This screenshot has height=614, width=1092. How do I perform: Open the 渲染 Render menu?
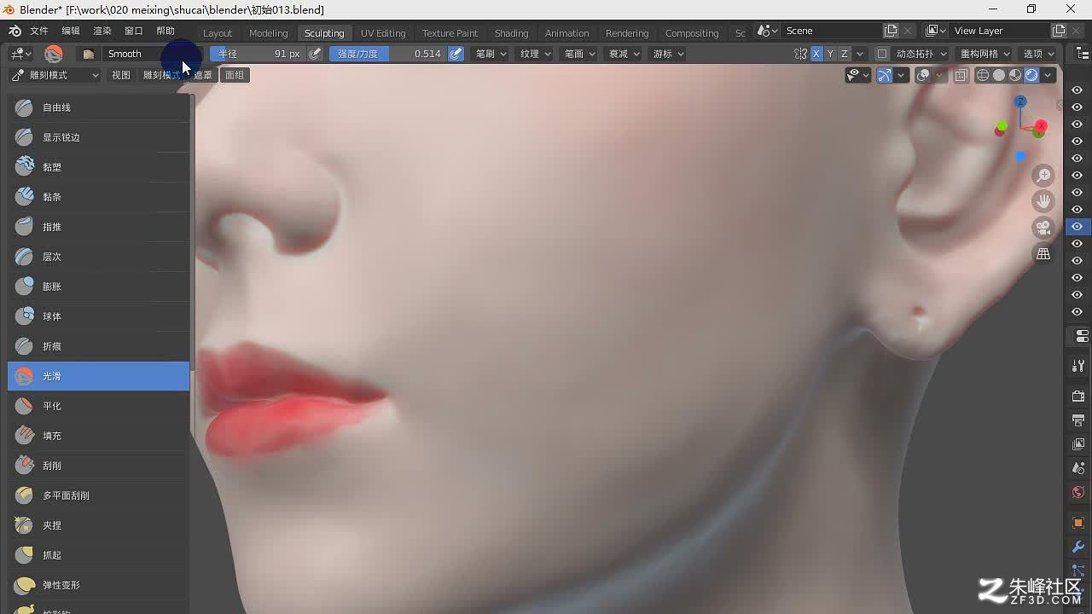click(102, 31)
